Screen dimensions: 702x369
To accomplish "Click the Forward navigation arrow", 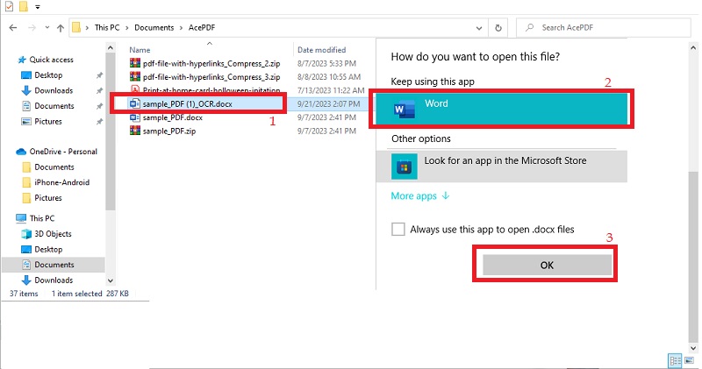I will [32, 28].
